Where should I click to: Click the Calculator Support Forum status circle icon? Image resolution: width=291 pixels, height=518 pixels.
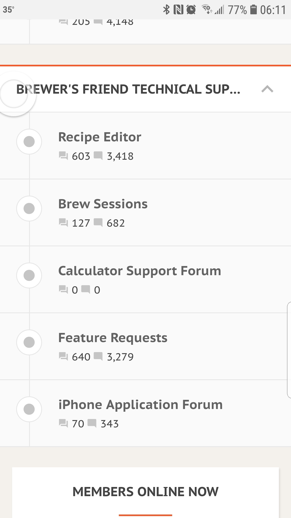tap(29, 275)
